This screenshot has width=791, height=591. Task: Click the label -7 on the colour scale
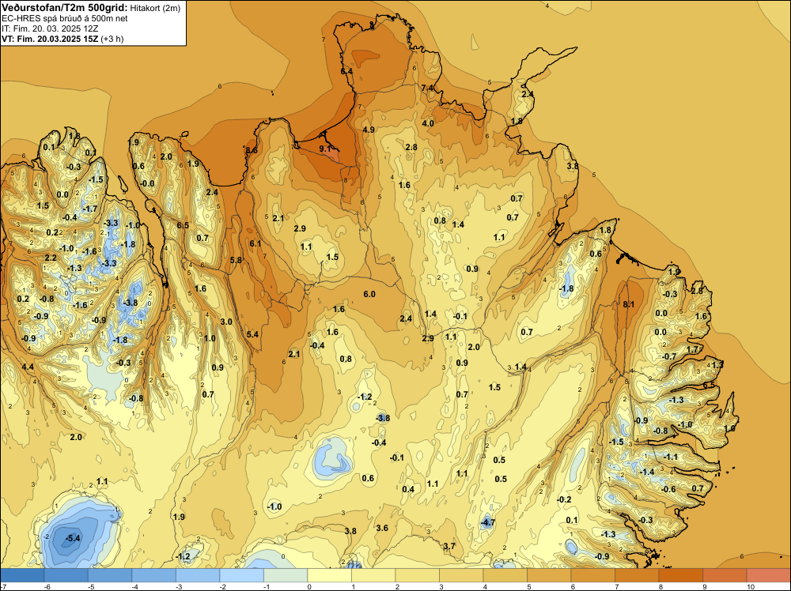[3, 586]
